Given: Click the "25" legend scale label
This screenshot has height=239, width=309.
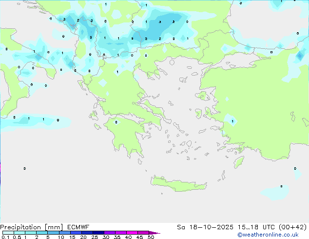Looking at the screenshot, I should [x=95, y=237].
